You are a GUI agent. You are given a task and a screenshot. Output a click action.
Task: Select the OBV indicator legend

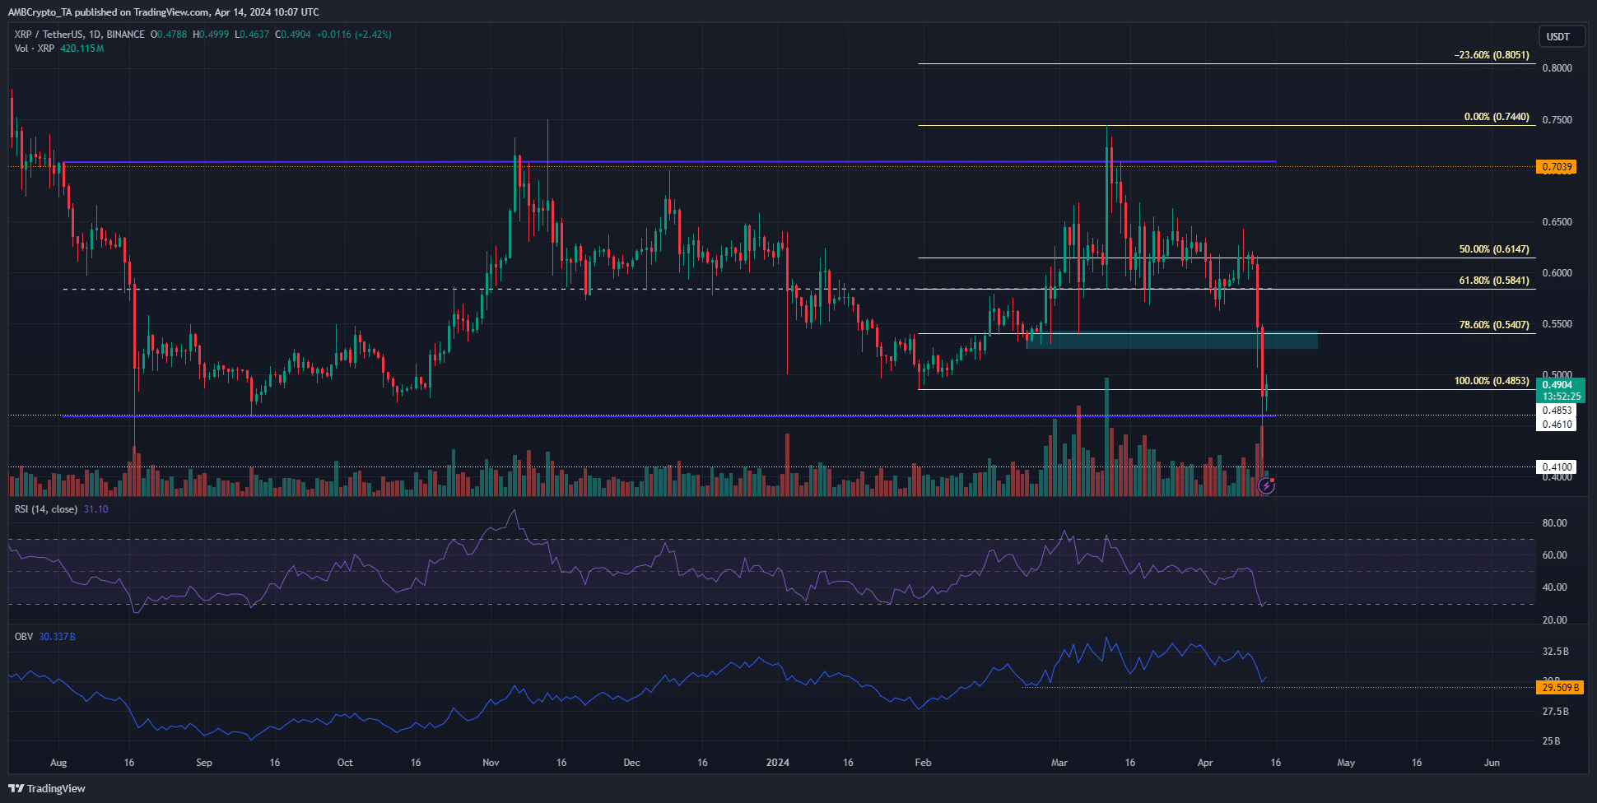tap(24, 637)
